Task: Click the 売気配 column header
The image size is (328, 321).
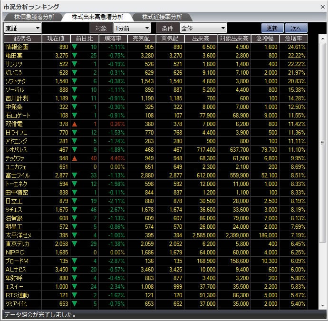Action: (141, 39)
